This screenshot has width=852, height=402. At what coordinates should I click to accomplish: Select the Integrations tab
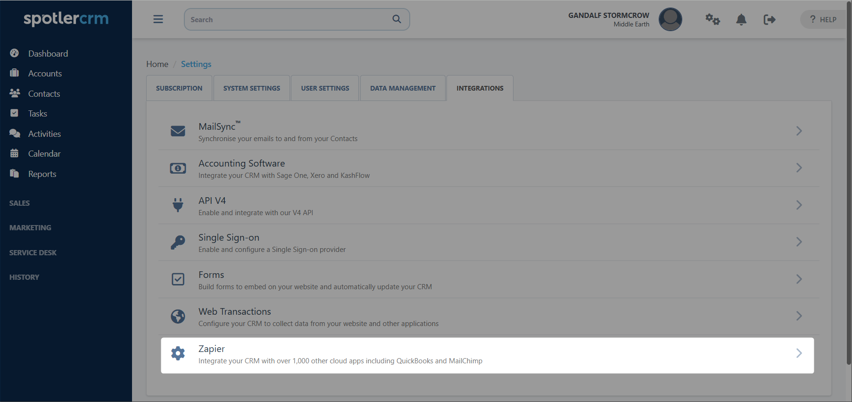click(480, 88)
